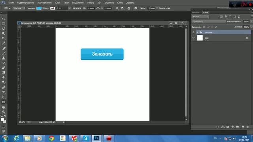Toggle lock position
Screen dimensions: 253x142
[212, 27]
